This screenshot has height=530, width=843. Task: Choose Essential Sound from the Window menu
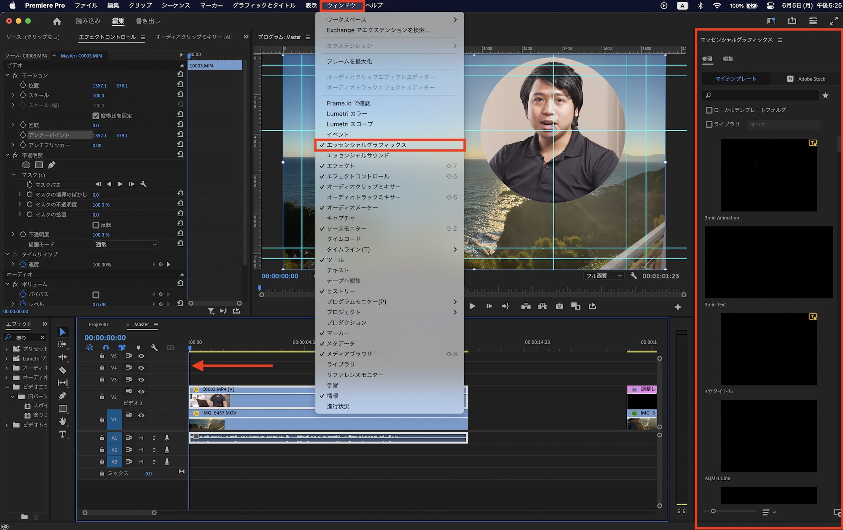point(358,155)
